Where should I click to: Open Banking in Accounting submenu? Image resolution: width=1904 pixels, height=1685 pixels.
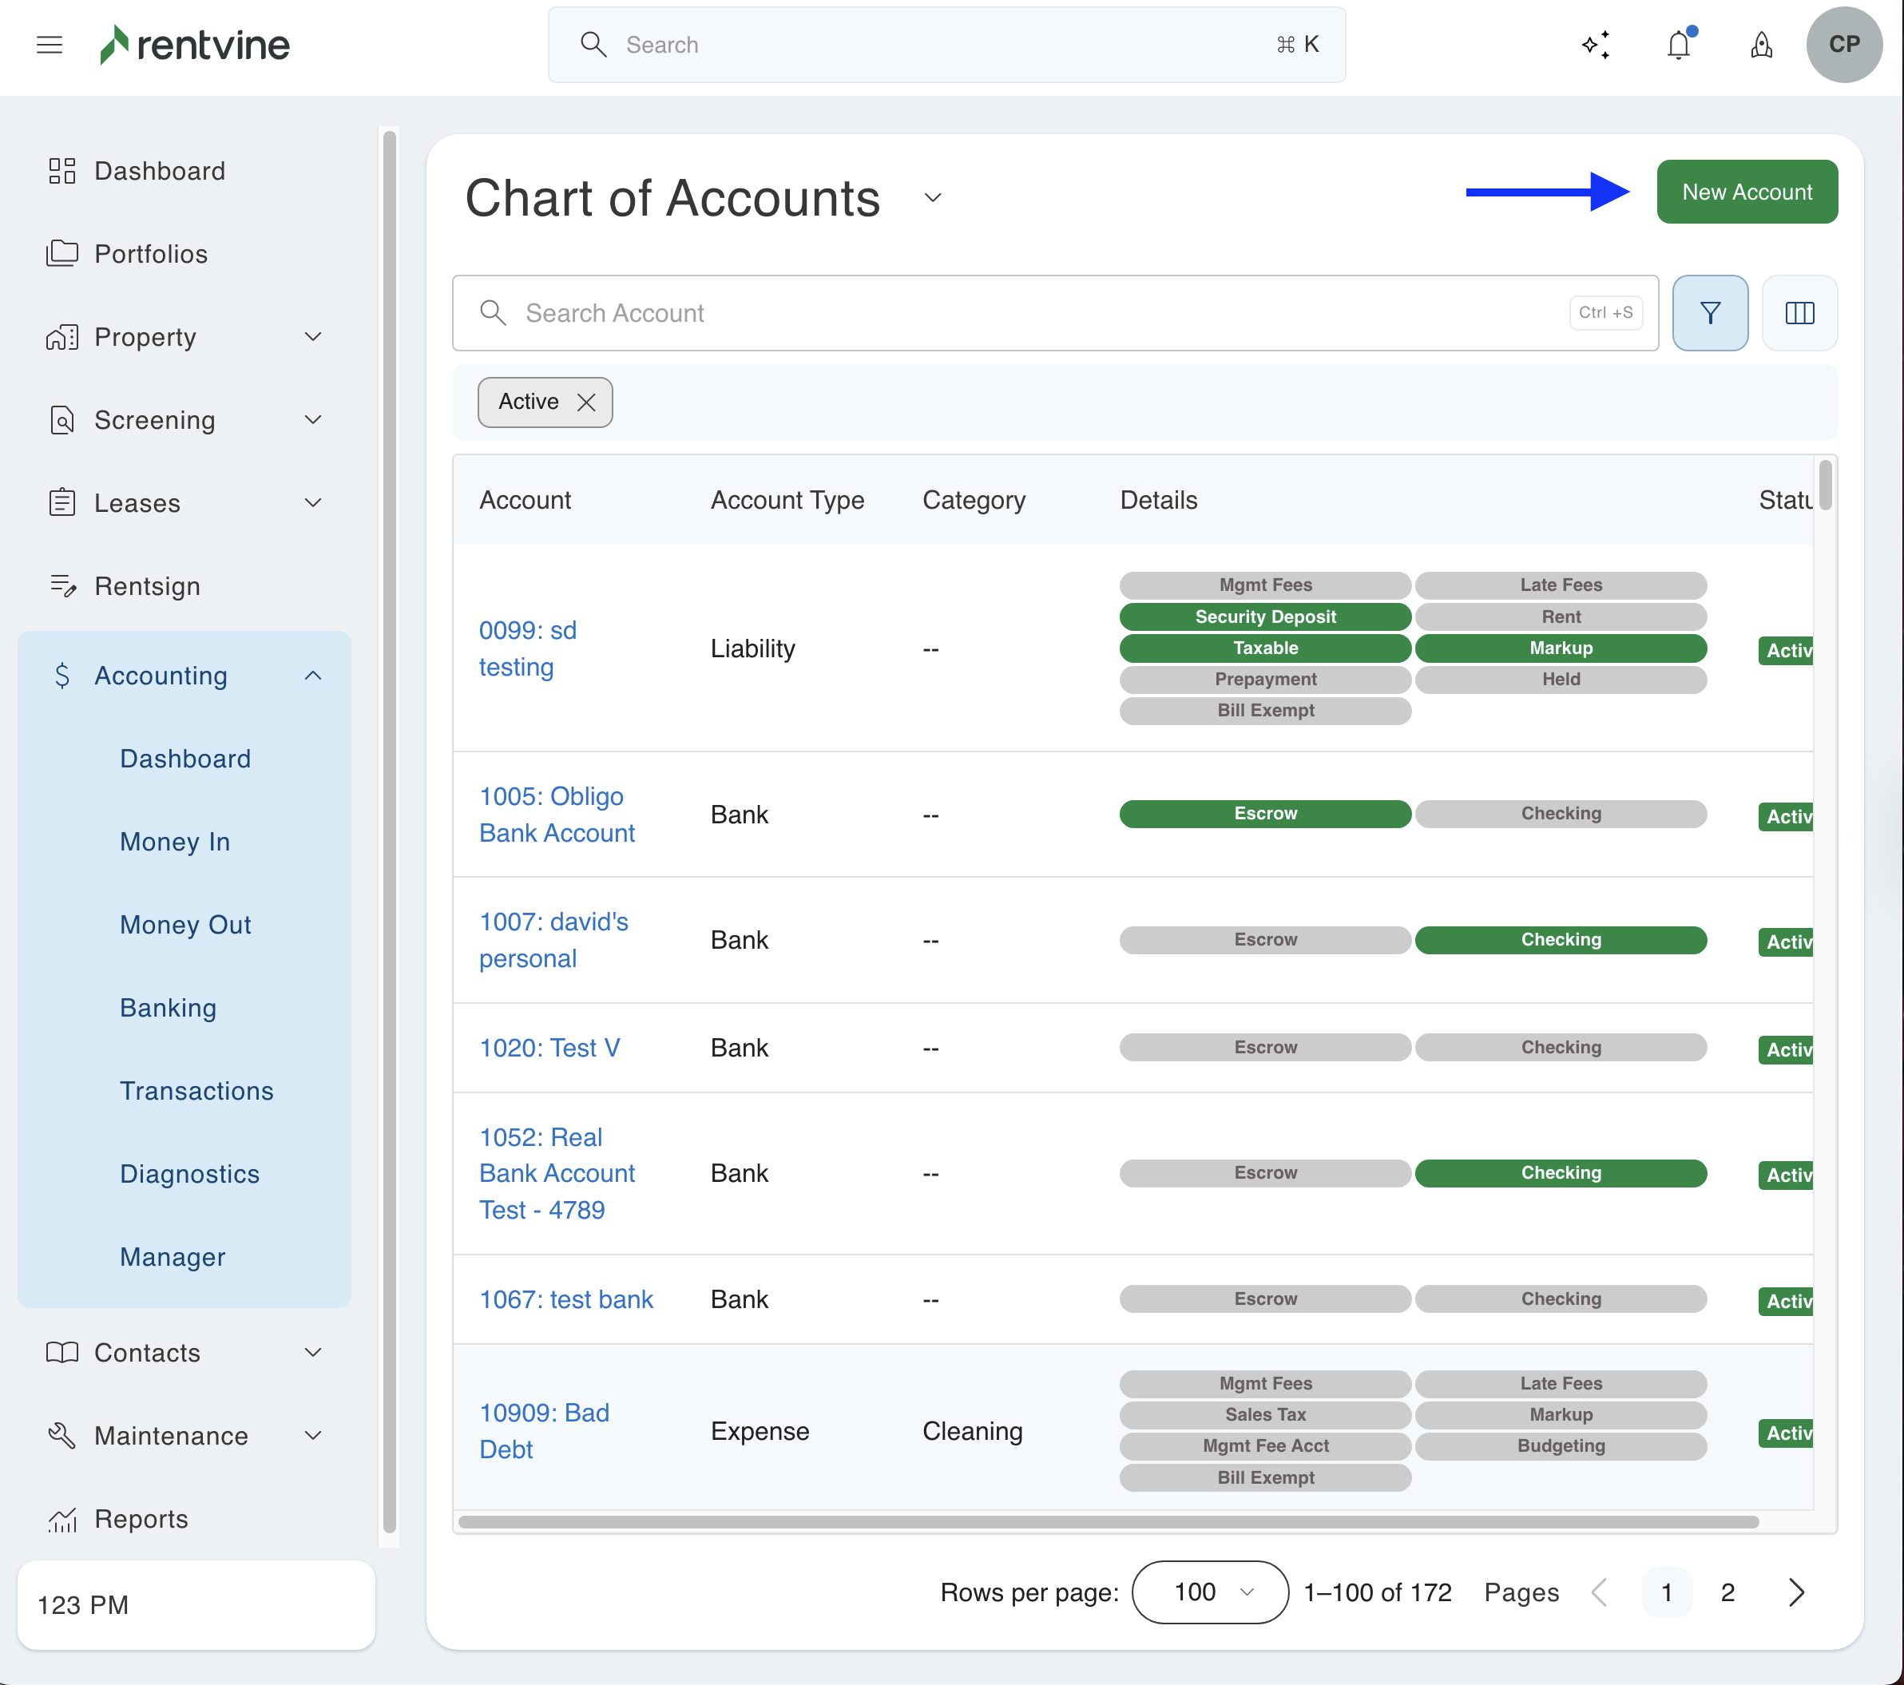click(168, 1008)
